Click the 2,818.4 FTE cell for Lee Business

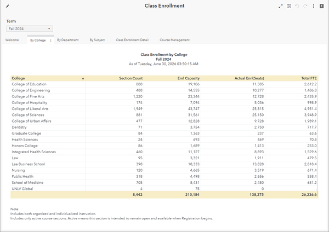(x=310, y=164)
